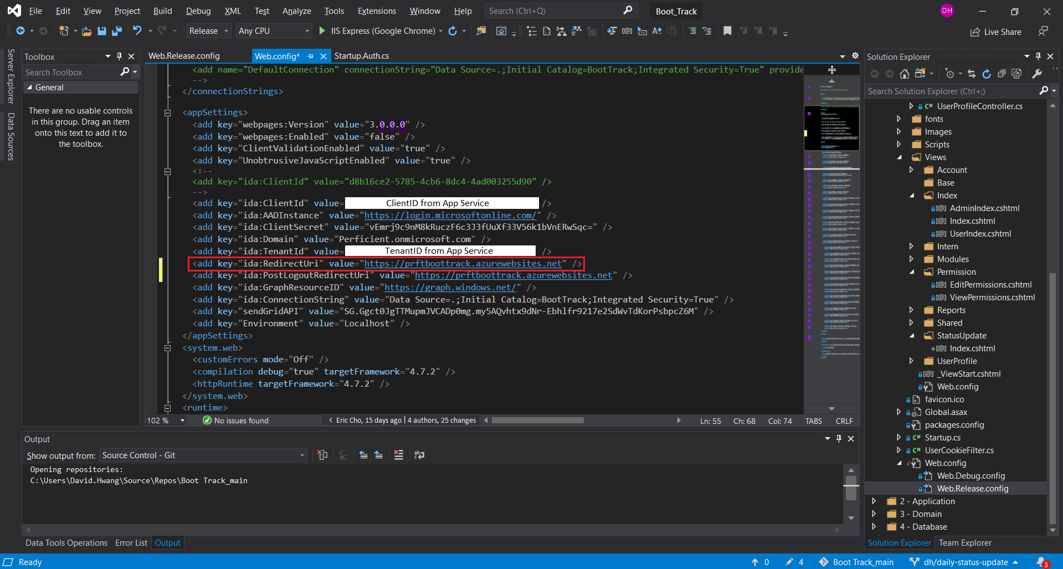Viewport: 1063px width, 569px height.
Task: Switch to the Startup.Auth.cs tab
Action: (x=361, y=56)
